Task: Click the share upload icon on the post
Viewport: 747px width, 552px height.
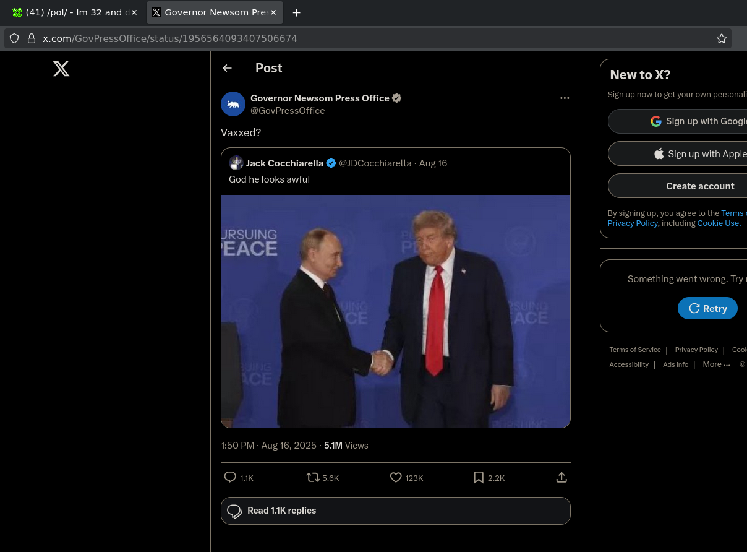Action: point(561,477)
